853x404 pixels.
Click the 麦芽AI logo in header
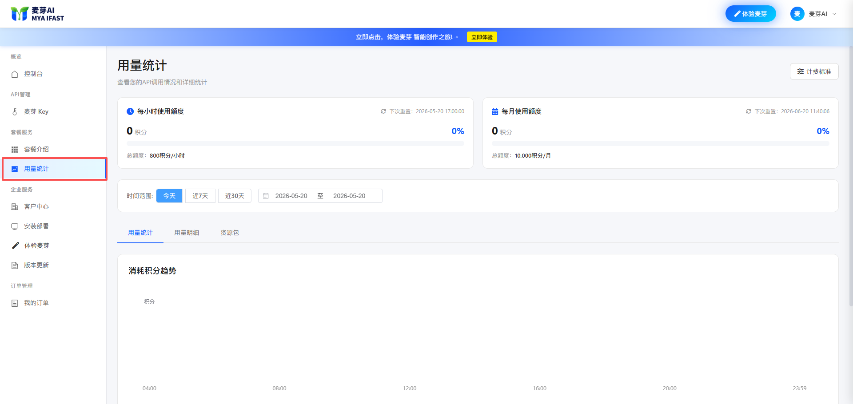click(x=37, y=14)
